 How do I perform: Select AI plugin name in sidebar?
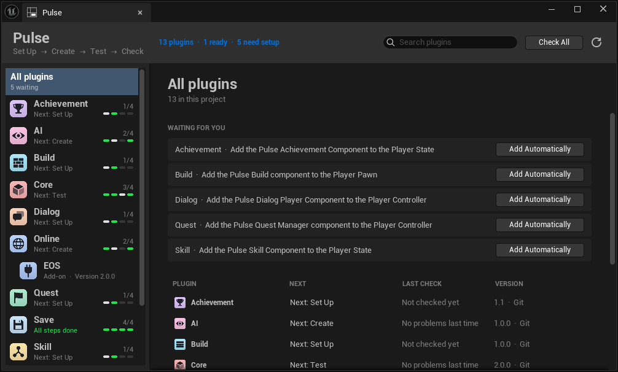point(38,131)
